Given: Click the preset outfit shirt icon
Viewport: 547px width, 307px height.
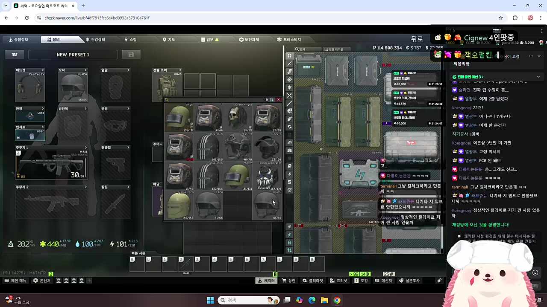Looking at the screenshot, I should (15, 55).
